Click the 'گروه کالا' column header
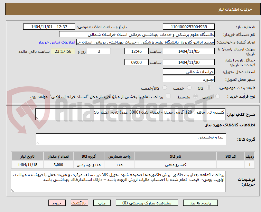Screen dimensions: 261x212 coord(88,156)
